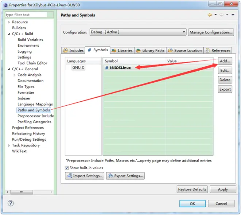241x215 pixels.
Task: Click Export Settings... button
Action: [125, 176]
